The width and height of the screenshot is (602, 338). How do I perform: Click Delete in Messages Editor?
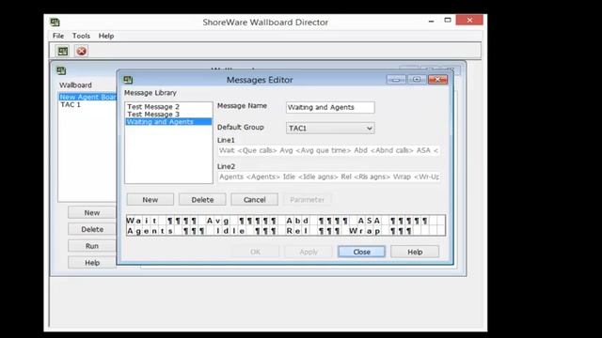[202, 200]
